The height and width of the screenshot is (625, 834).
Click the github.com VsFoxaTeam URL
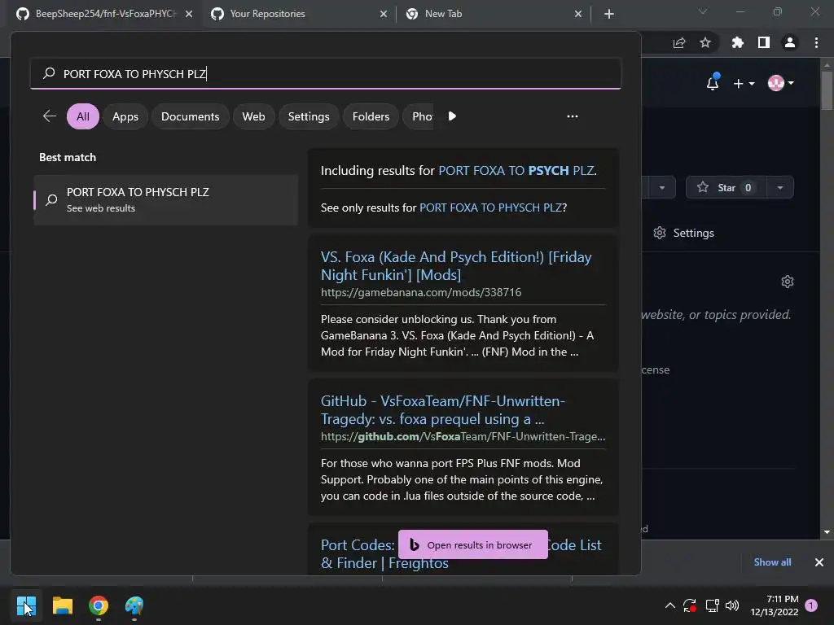463,436
